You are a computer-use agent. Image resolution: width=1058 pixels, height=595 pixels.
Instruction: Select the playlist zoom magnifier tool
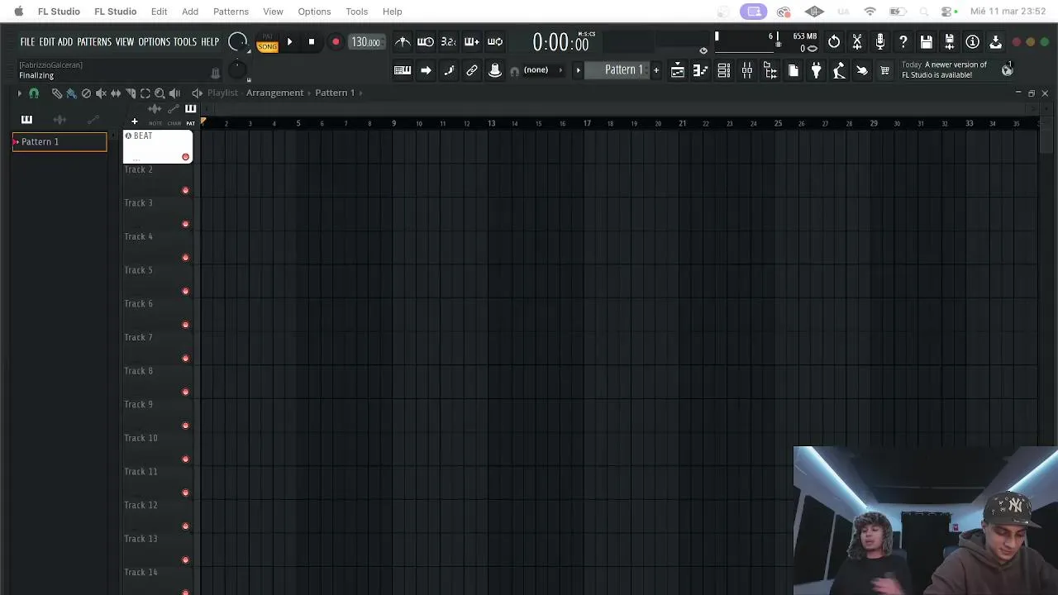click(160, 93)
